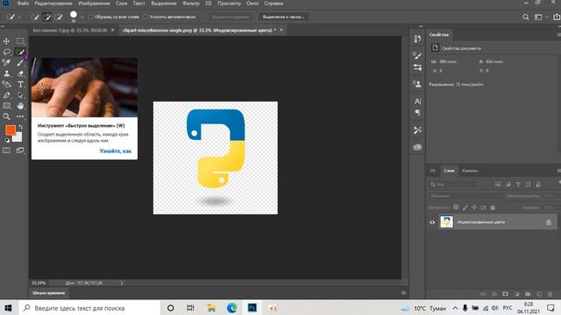The width and height of the screenshot is (561, 315).
Task: Toggle Quick Mask mode icon
Action: (6, 150)
